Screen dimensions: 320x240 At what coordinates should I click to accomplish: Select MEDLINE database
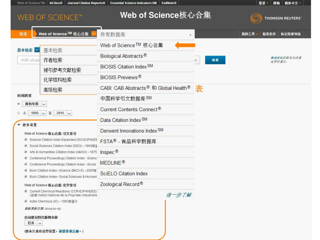(x=146, y=163)
